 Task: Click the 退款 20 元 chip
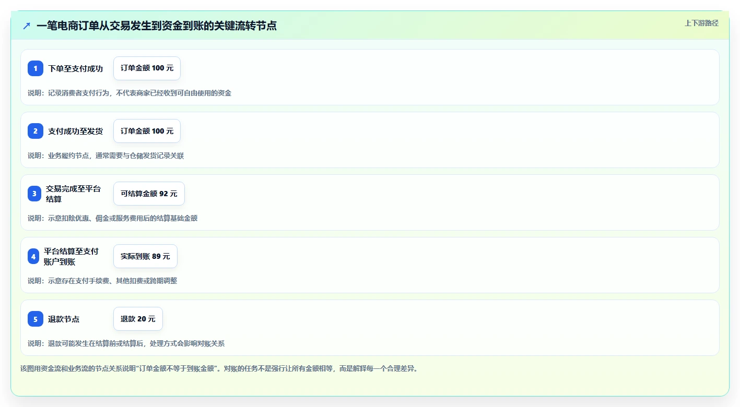(138, 319)
